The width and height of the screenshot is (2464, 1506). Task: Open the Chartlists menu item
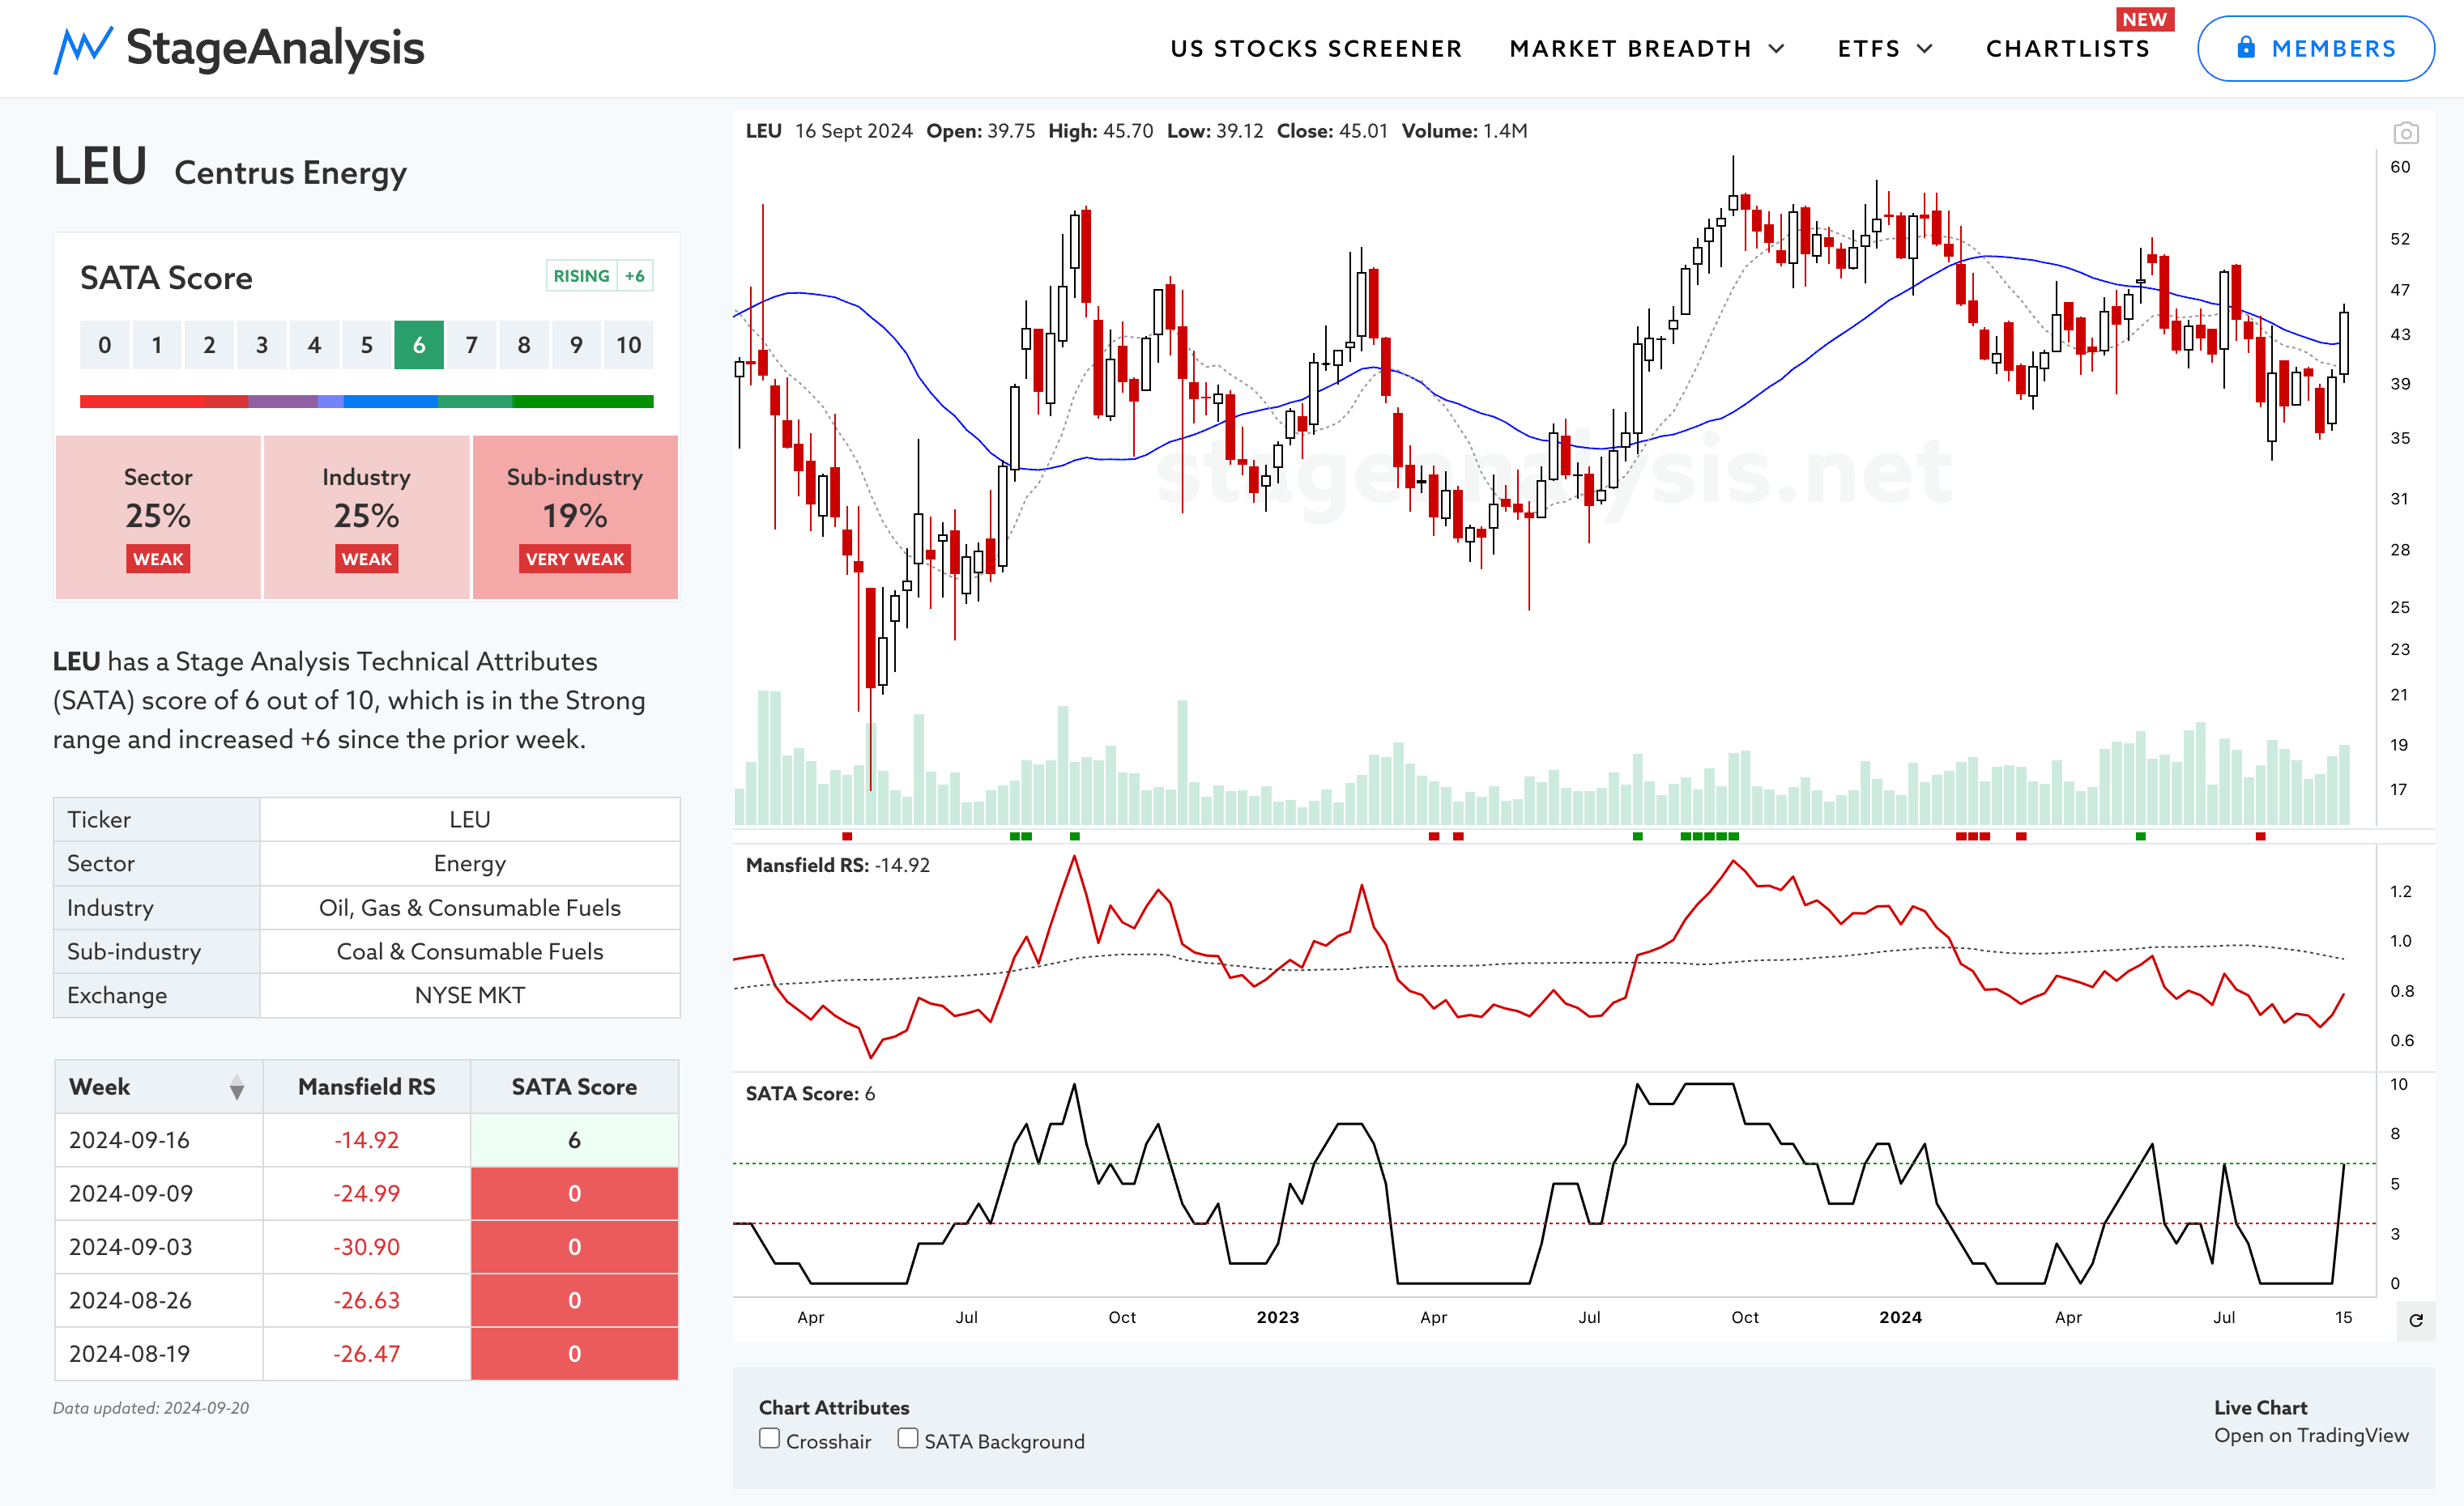click(x=2067, y=49)
